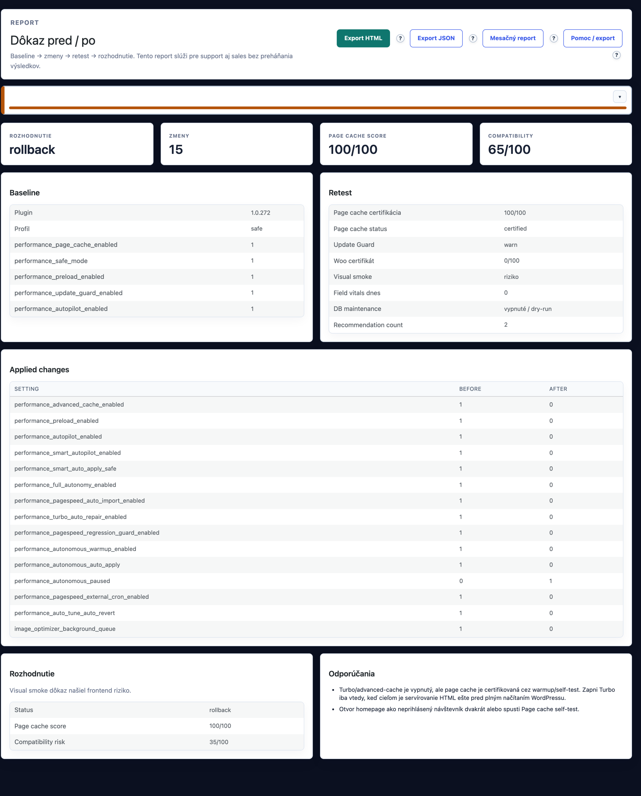Screen dimensions: 641x796
Task: Expand the collapsed orange notice panel arrow
Action: coord(620,97)
